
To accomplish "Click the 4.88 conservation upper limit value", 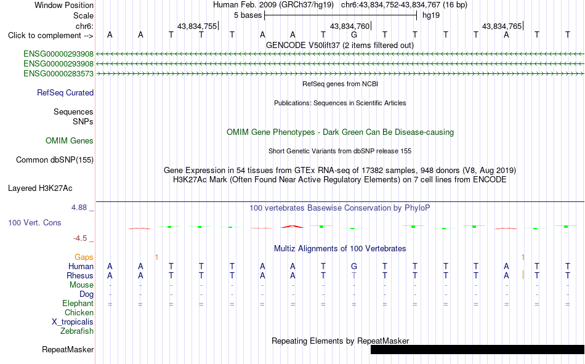I will pyautogui.click(x=79, y=208).
